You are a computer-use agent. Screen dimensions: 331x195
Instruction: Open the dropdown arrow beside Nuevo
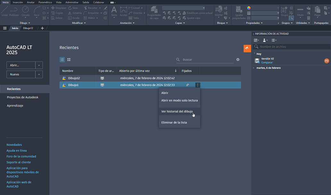(39, 75)
